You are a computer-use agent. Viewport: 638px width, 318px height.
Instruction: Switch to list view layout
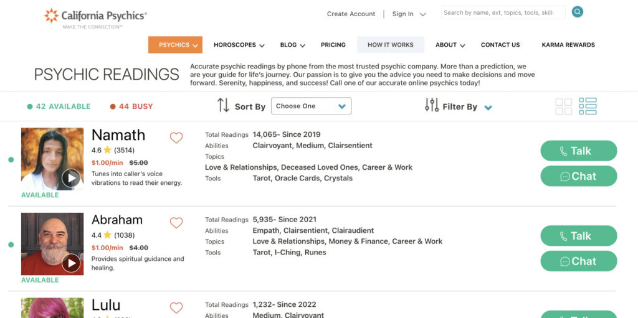tap(588, 106)
